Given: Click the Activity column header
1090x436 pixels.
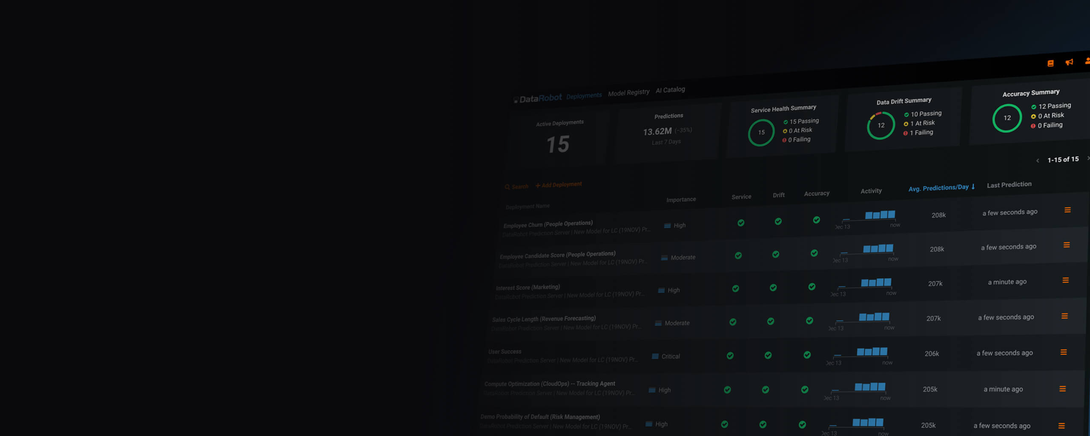Looking at the screenshot, I should (x=871, y=191).
